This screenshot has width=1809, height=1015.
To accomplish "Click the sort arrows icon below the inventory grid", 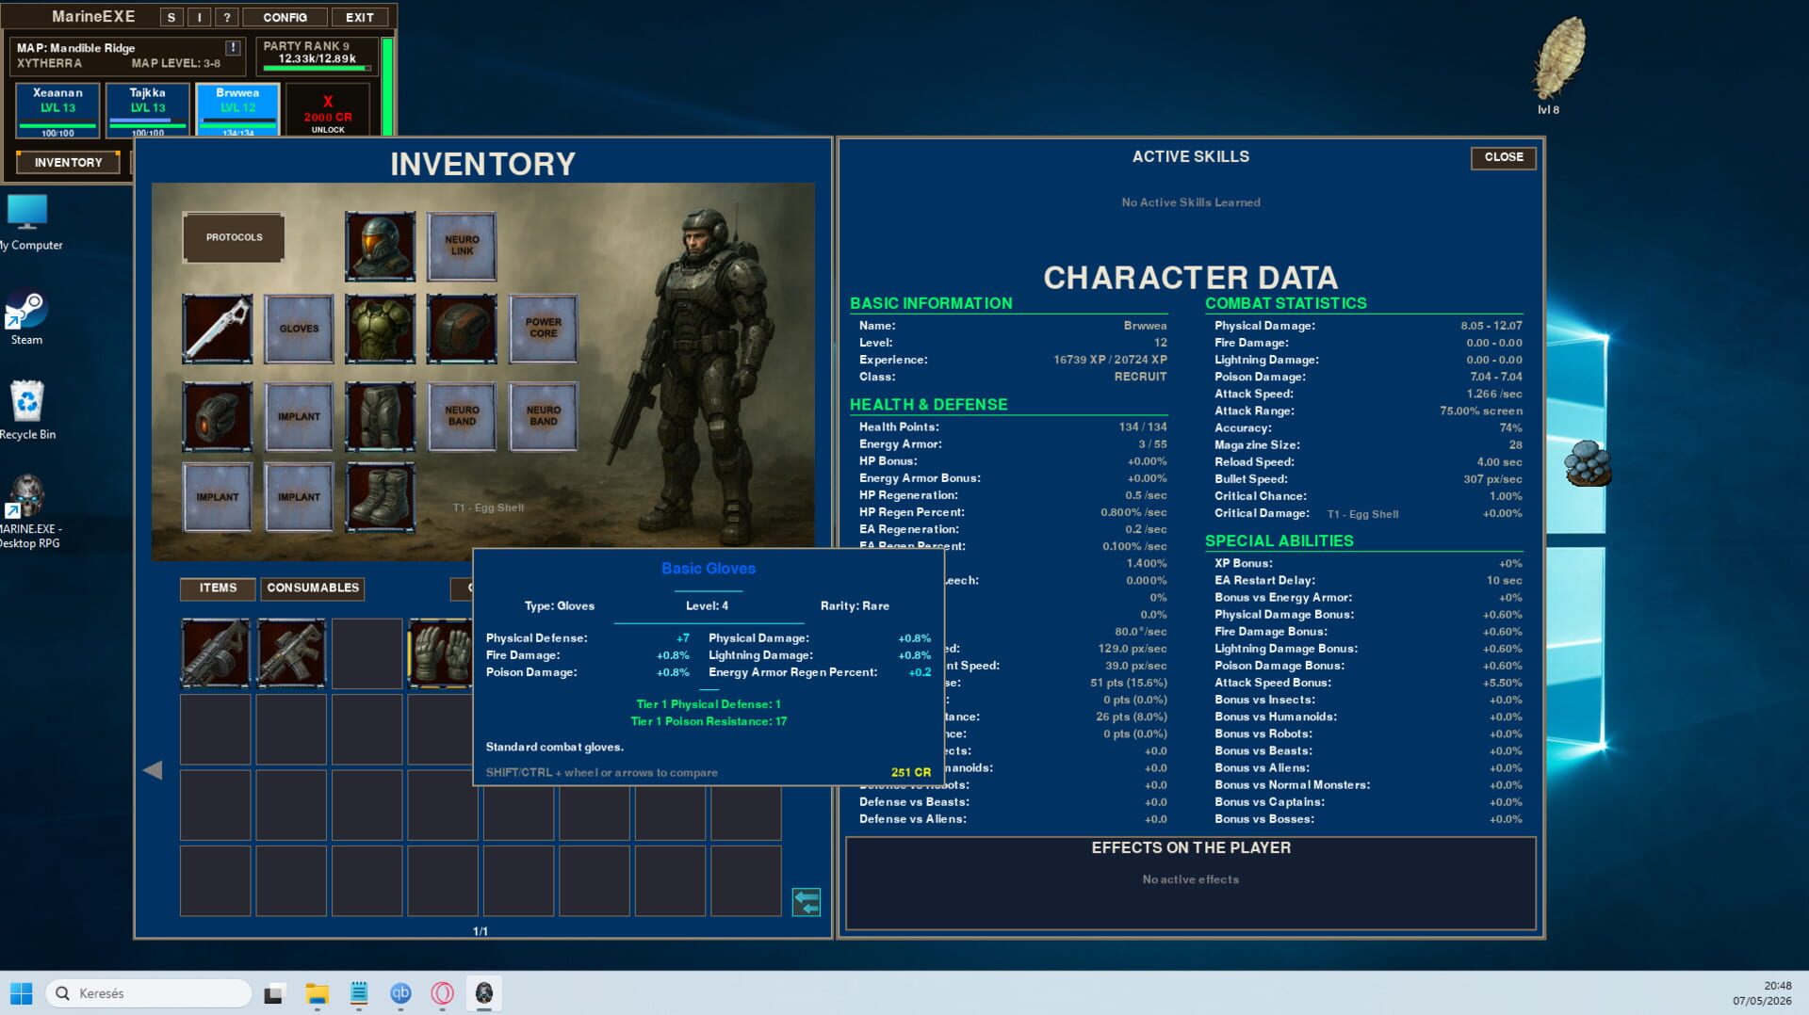I will click(807, 902).
